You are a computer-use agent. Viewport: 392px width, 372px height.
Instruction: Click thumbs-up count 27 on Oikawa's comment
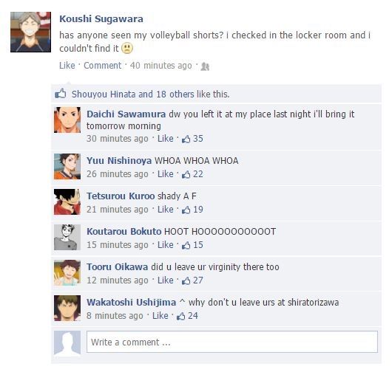click(x=192, y=280)
